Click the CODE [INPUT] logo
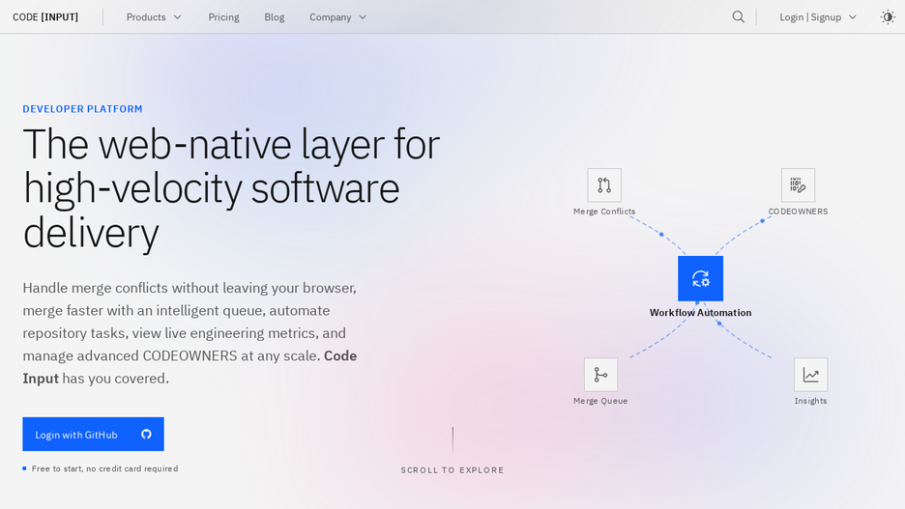The width and height of the screenshot is (905, 509). 45,17
